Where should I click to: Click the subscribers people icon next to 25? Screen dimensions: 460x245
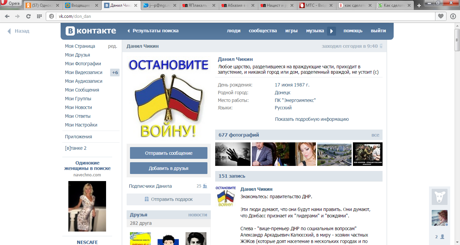point(205,186)
